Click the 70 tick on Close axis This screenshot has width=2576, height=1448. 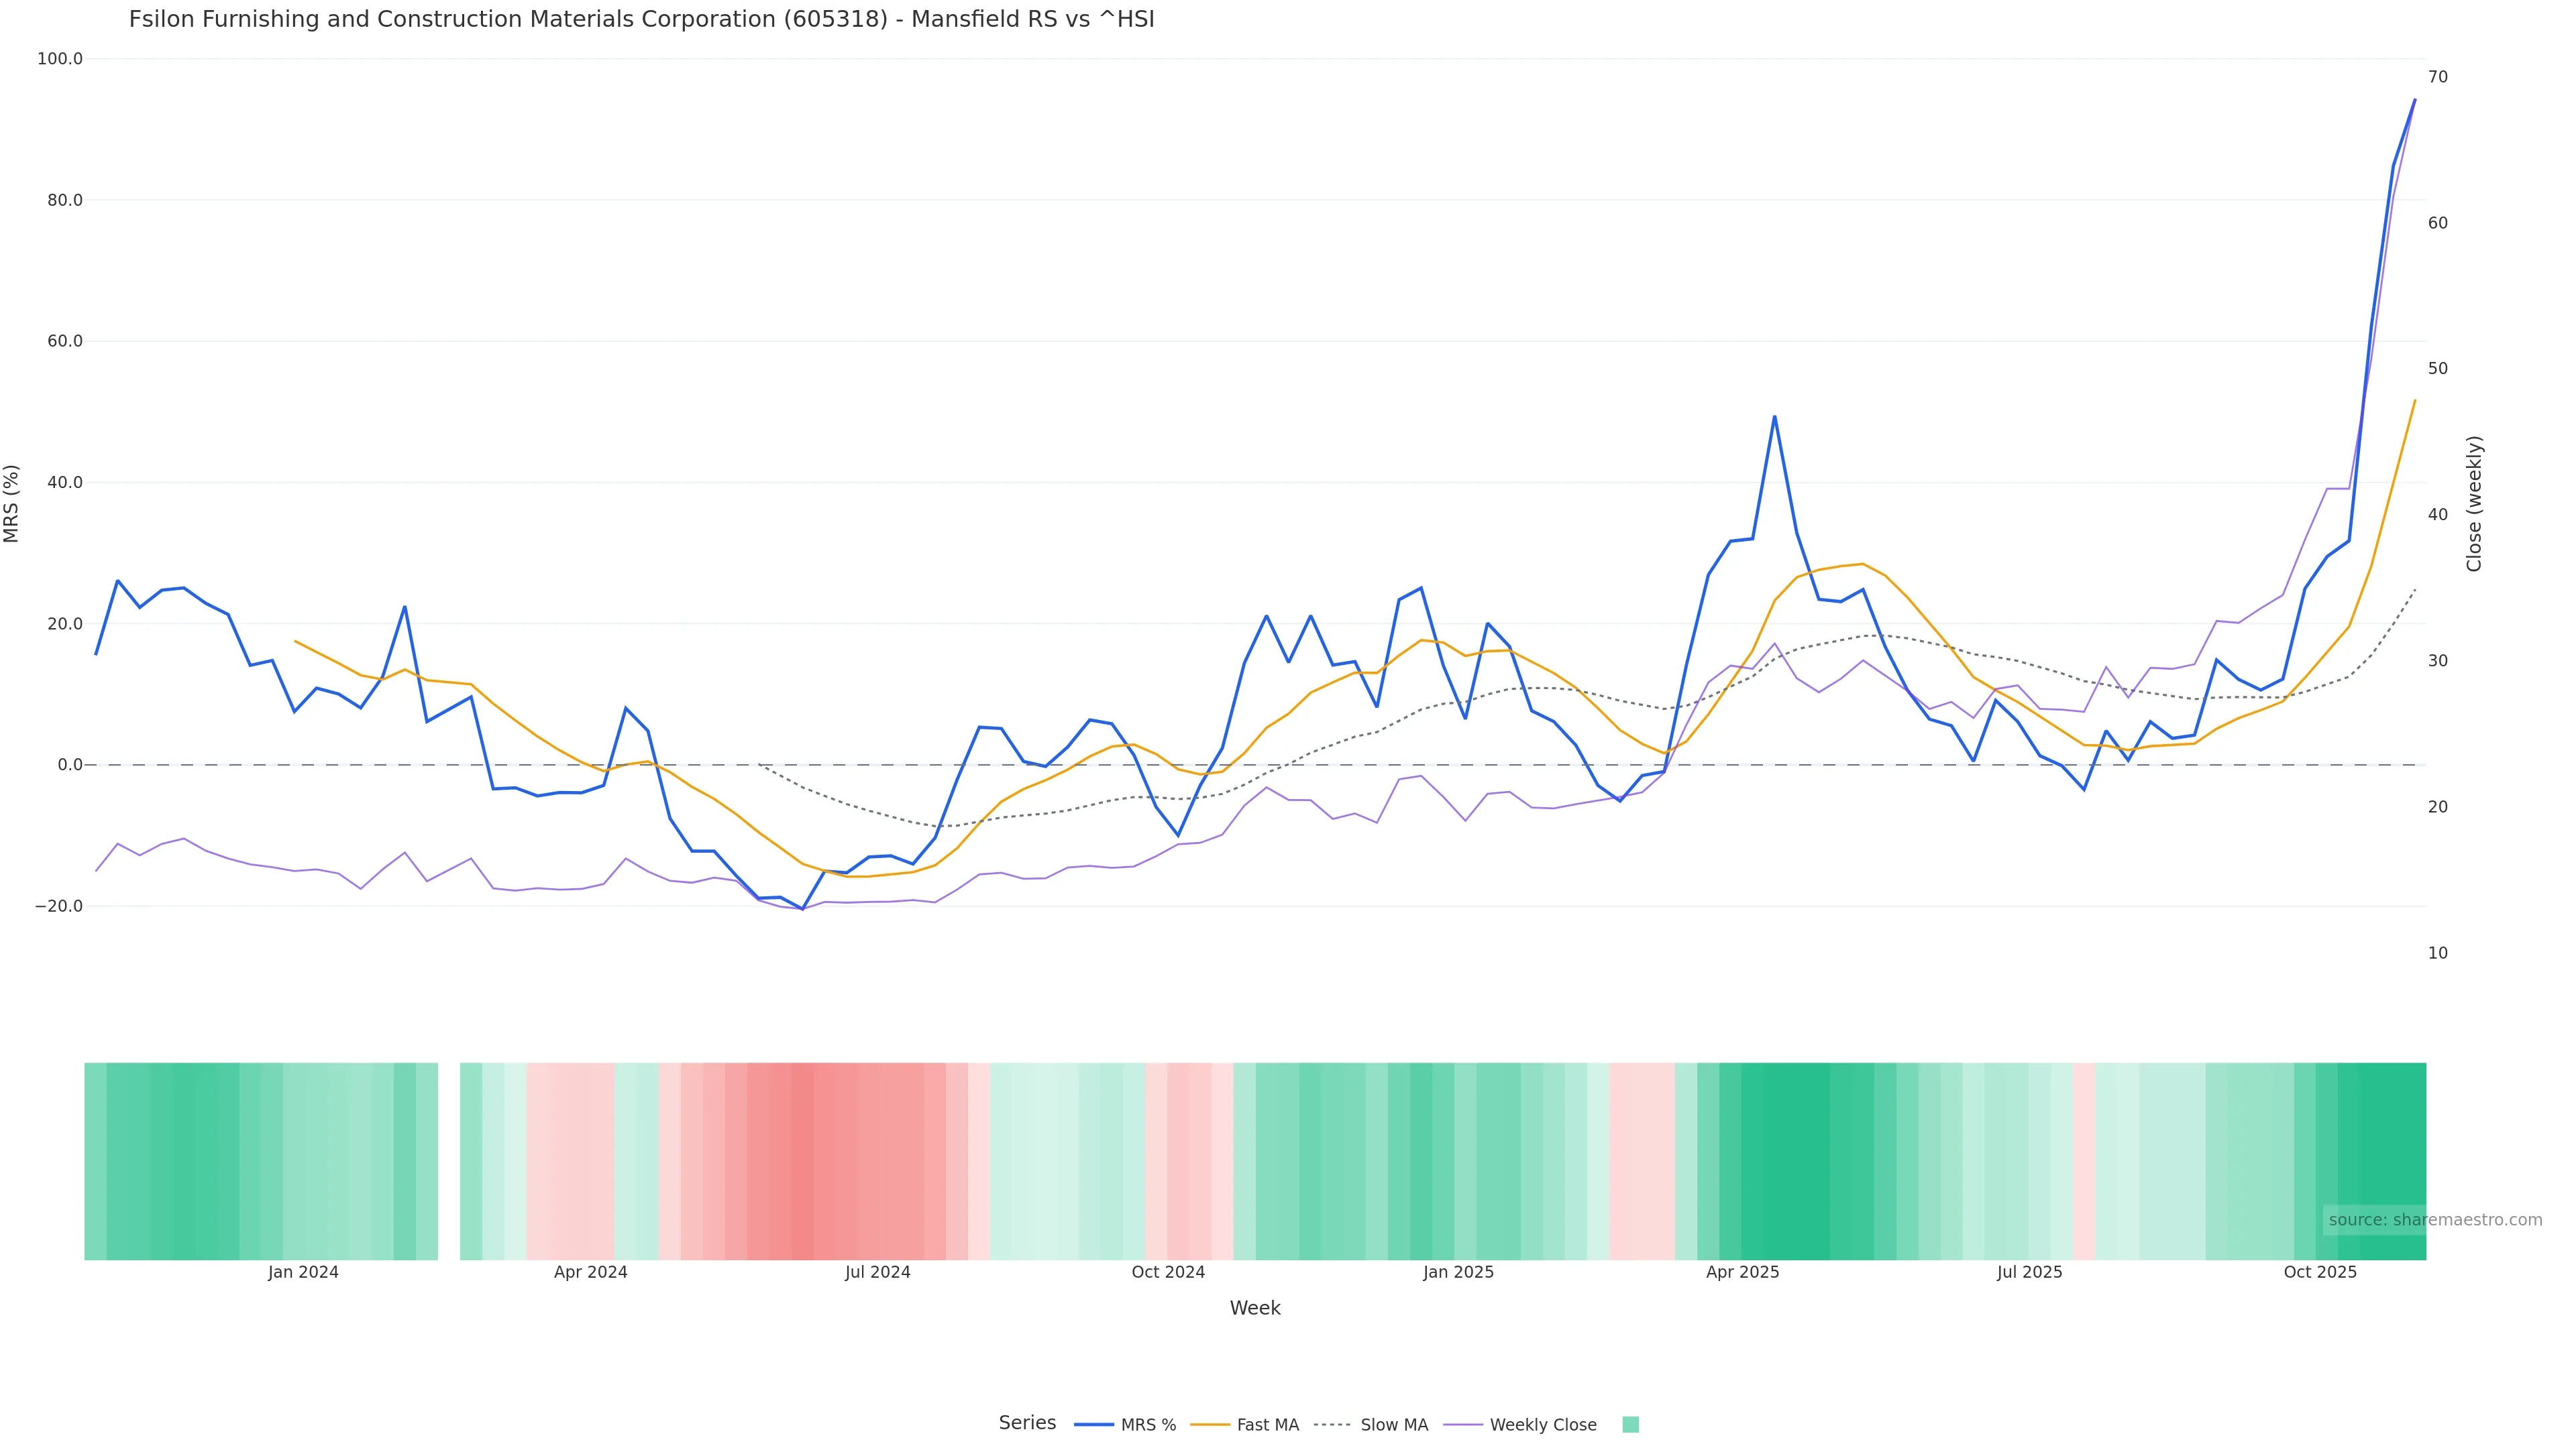(x=2438, y=77)
